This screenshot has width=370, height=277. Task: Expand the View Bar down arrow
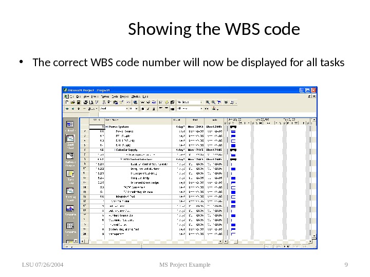(x=76, y=241)
